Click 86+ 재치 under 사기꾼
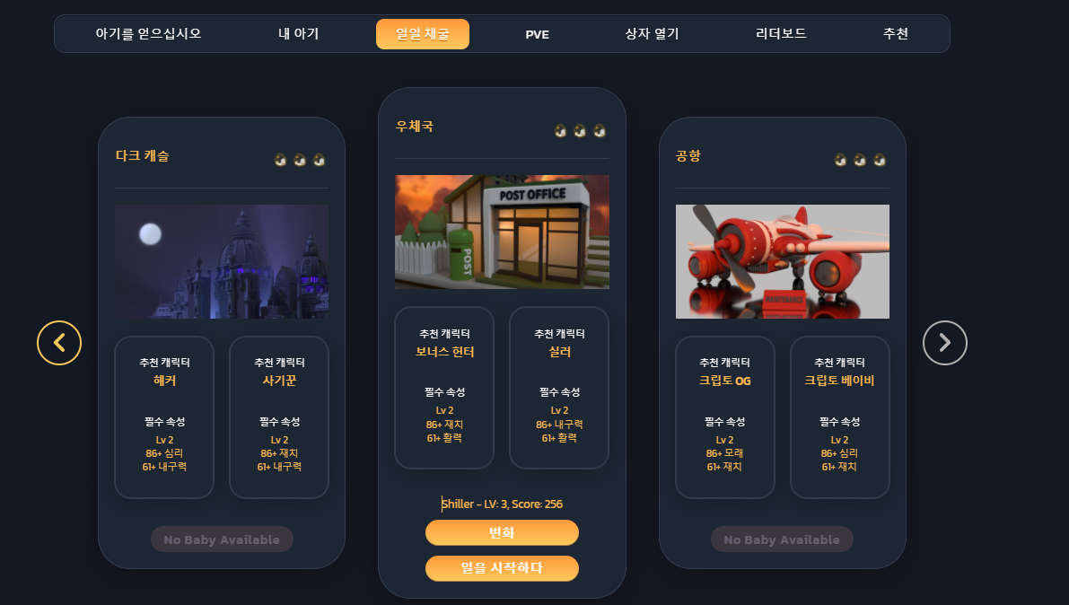 click(x=279, y=453)
